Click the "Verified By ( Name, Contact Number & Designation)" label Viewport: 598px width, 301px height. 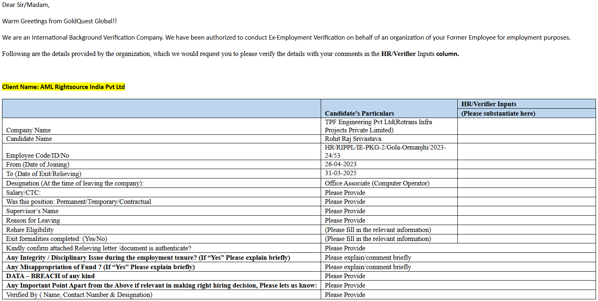click(79, 295)
